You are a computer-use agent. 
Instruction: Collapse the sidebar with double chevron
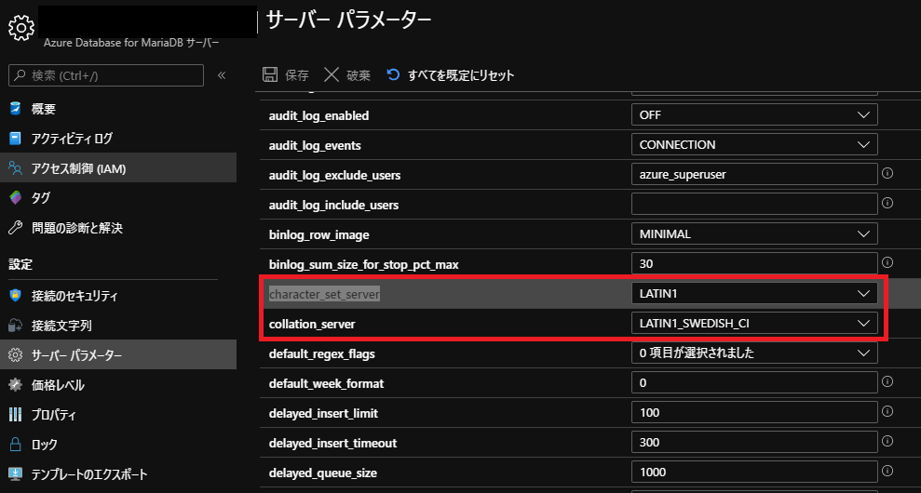[222, 75]
